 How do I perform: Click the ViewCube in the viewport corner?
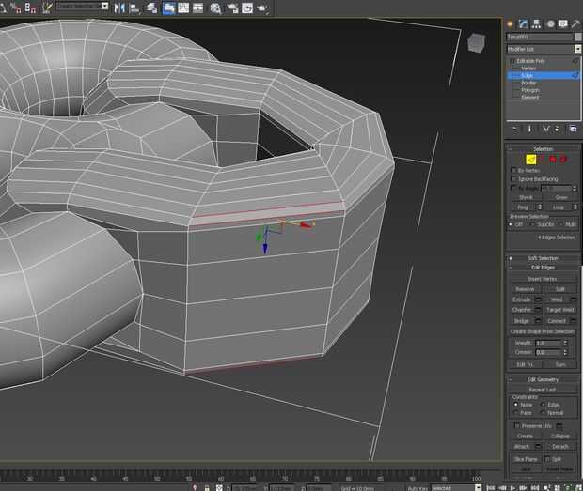(x=476, y=42)
